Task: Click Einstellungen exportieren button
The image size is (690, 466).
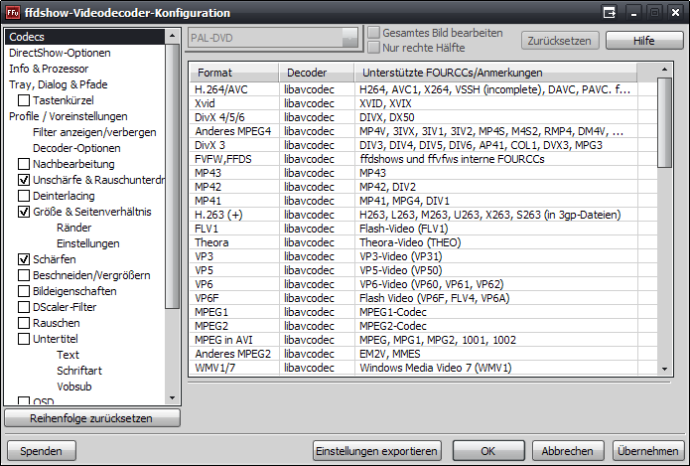Action: point(376,451)
